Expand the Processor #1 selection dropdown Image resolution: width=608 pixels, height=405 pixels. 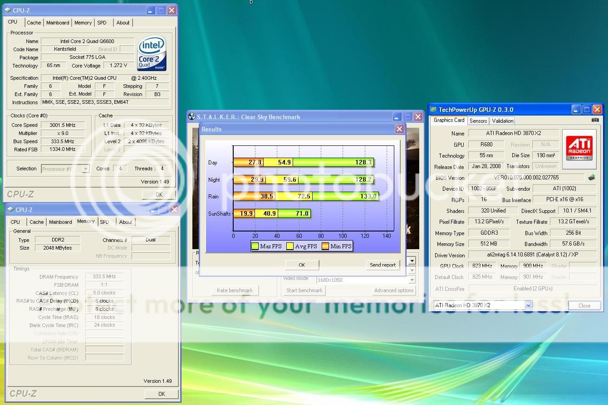86,169
